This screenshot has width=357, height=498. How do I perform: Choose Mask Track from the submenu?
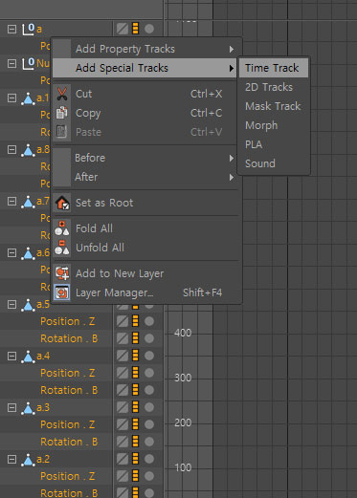(274, 106)
